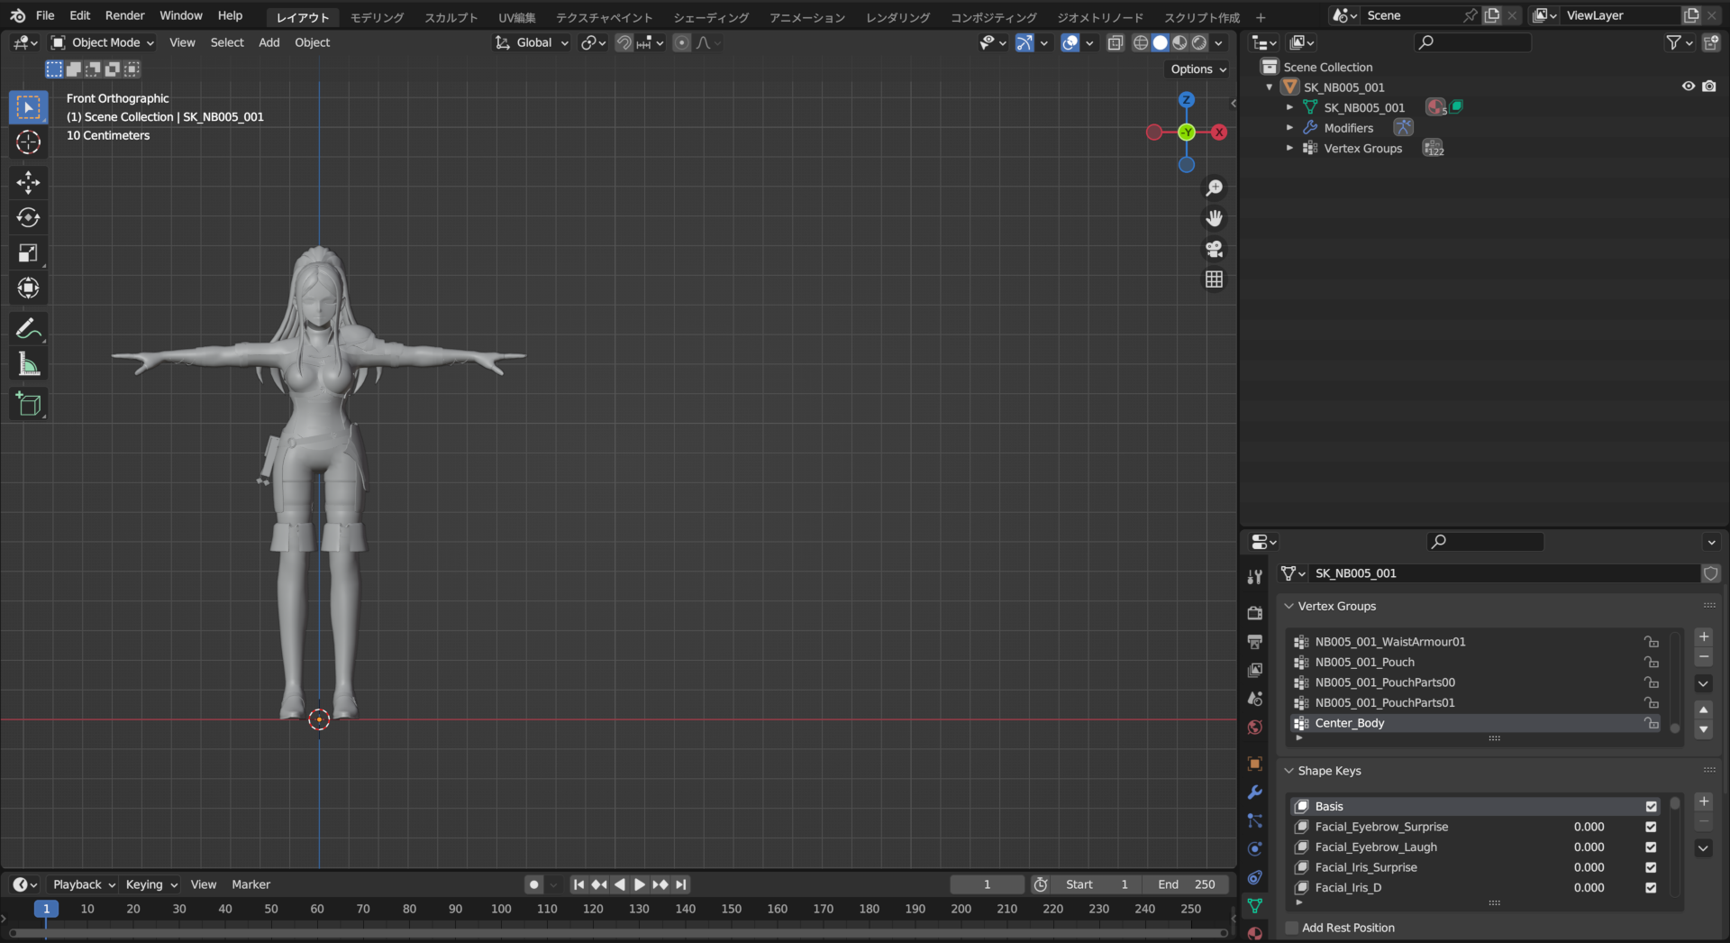Click the Select Box tool
The image size is (1730, 943).
pos(29,107)
